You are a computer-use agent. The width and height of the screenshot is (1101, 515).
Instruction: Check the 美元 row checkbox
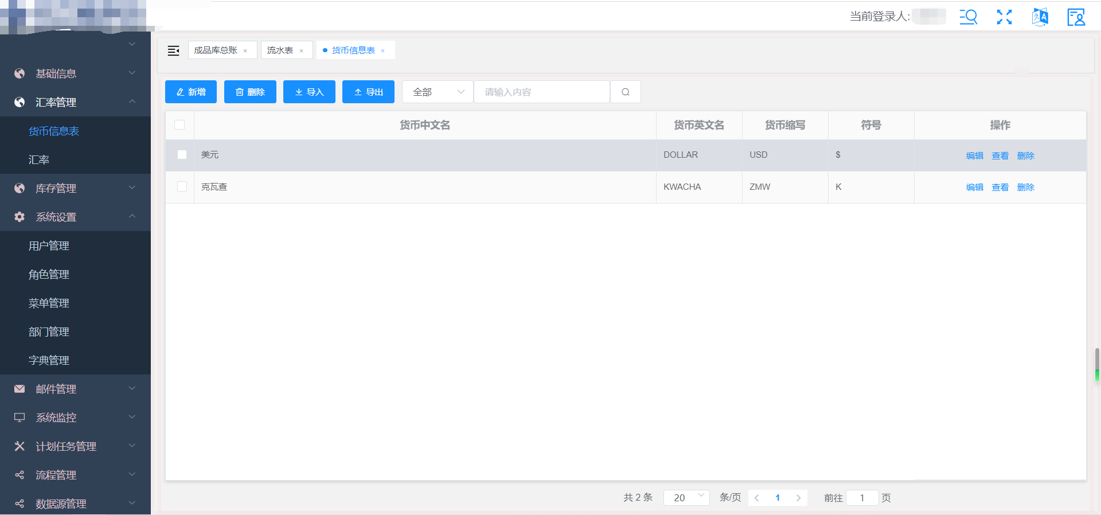point(182,155)
